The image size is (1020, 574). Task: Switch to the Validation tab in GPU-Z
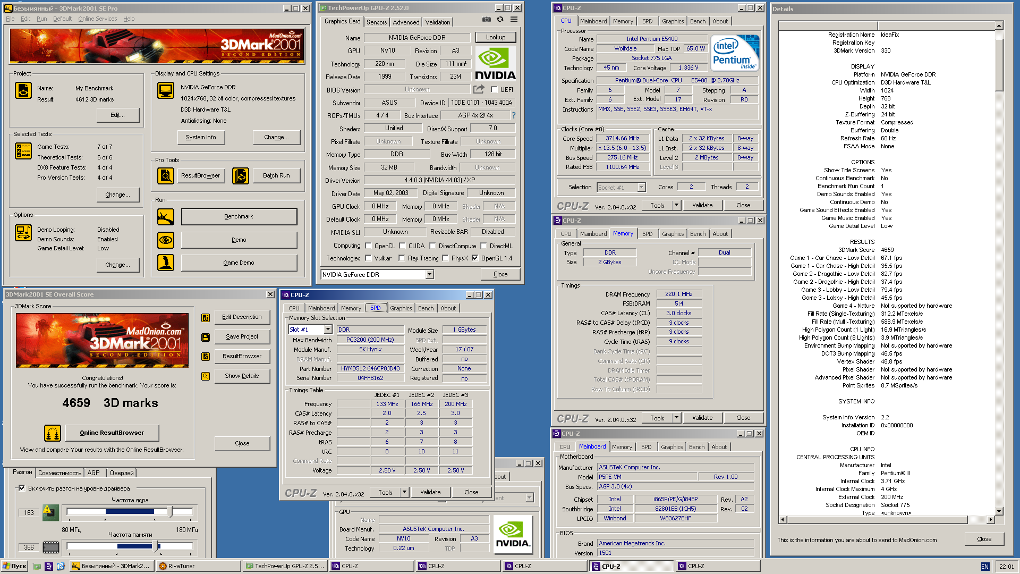coord(438,22)
